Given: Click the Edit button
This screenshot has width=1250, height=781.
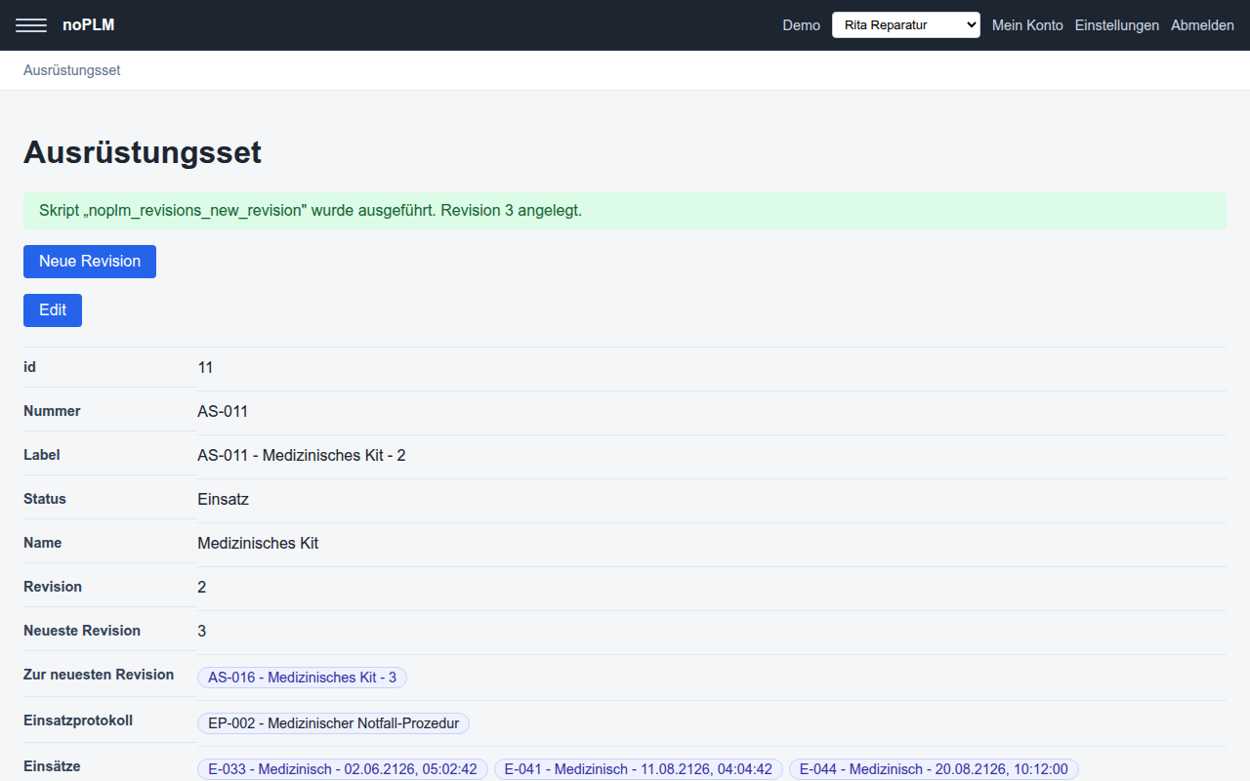Looking at the screenshot, I should pos(53,310).
